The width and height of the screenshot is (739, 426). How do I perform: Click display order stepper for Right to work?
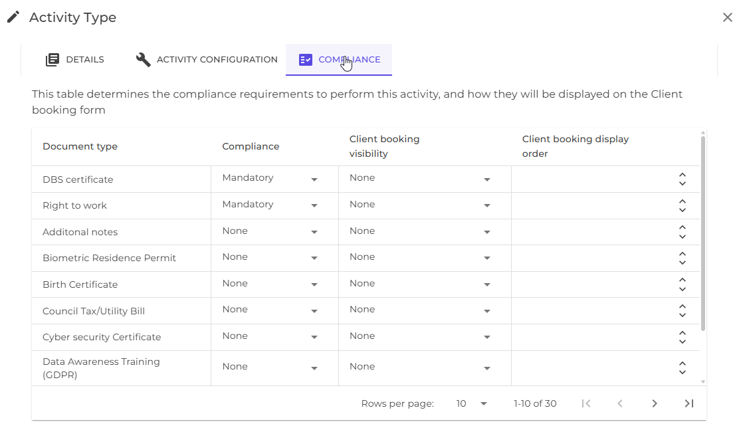pos(682,205)
